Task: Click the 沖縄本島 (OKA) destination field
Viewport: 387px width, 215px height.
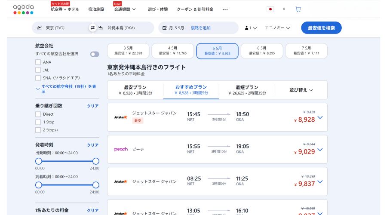Action: [124, 28]
